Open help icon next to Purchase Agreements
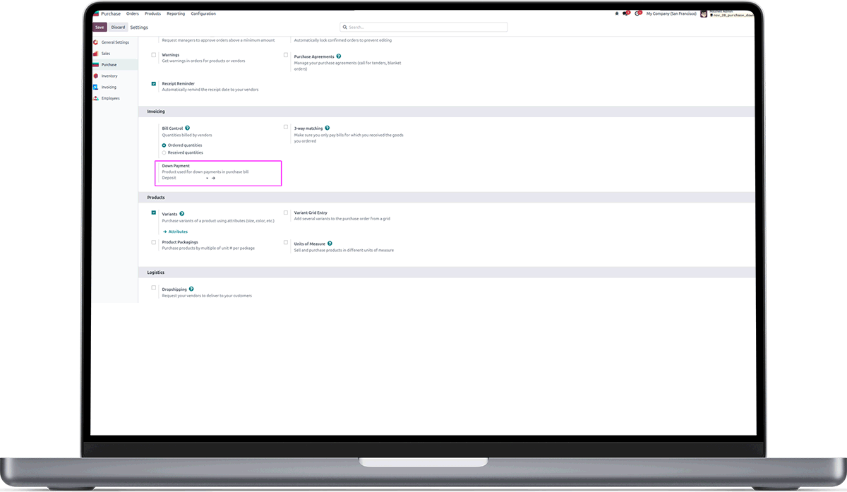 click(339, 56)
